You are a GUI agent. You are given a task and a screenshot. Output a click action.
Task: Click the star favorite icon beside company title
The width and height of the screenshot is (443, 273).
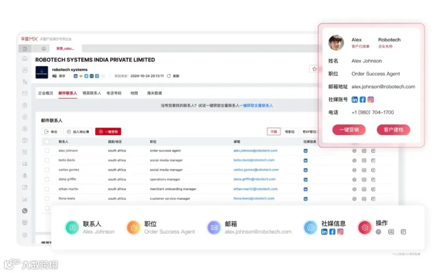315,69
